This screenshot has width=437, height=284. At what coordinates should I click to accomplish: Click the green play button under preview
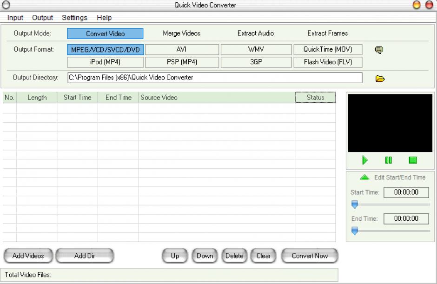pyautogui.click(x=365, y=160)
